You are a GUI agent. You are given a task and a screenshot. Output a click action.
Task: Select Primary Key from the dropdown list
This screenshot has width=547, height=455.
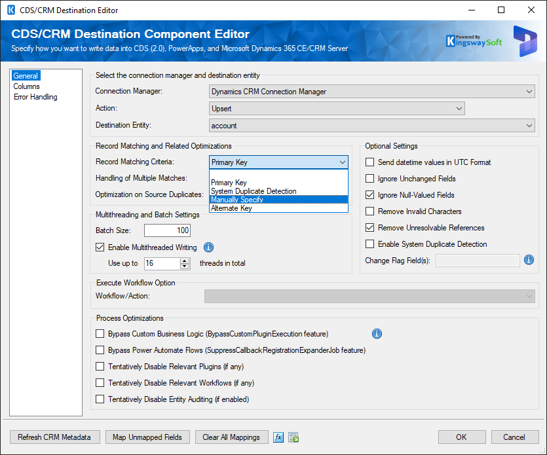coord(278,183)
